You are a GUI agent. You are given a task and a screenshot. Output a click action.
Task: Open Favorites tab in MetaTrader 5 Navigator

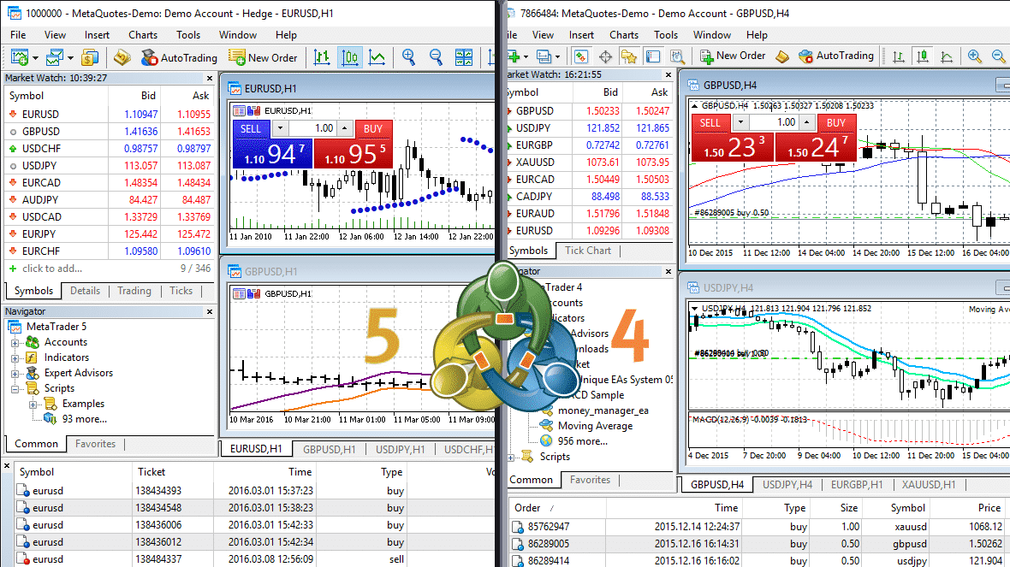click(x=95, y=444)
